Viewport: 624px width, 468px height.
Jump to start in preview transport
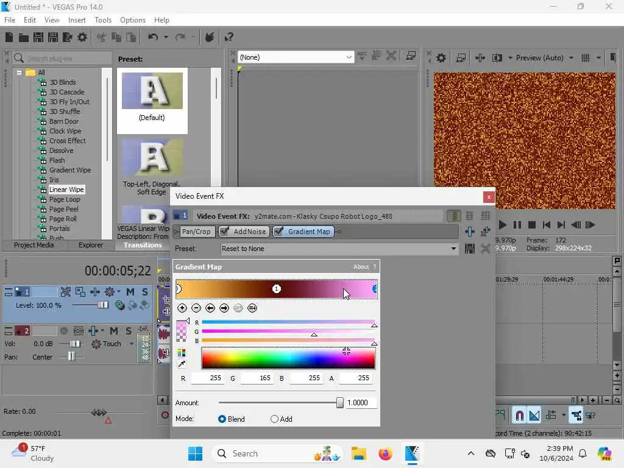[x=547, y=225]
